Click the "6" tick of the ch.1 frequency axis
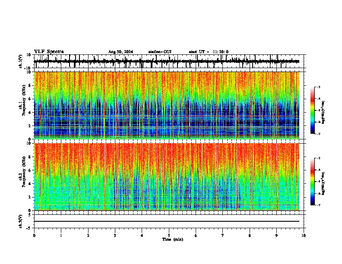Image resolution: width=342 pixels, height=264 pixels. coord(30,99)
